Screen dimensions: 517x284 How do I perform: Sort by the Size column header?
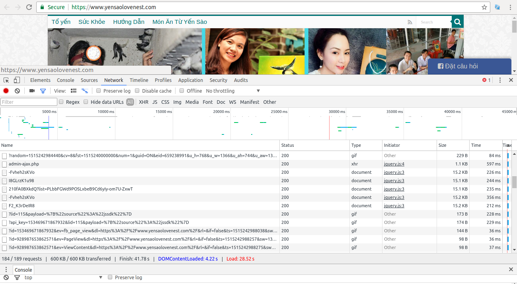tap(453, 145)
